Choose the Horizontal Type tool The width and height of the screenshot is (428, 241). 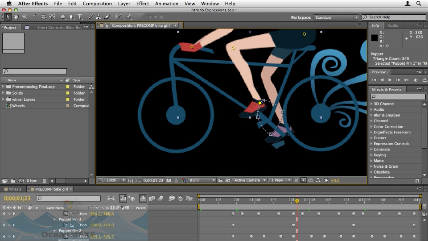point(80,17)
